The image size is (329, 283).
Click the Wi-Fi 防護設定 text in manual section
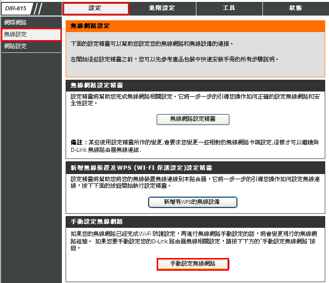tap(157, 234)
